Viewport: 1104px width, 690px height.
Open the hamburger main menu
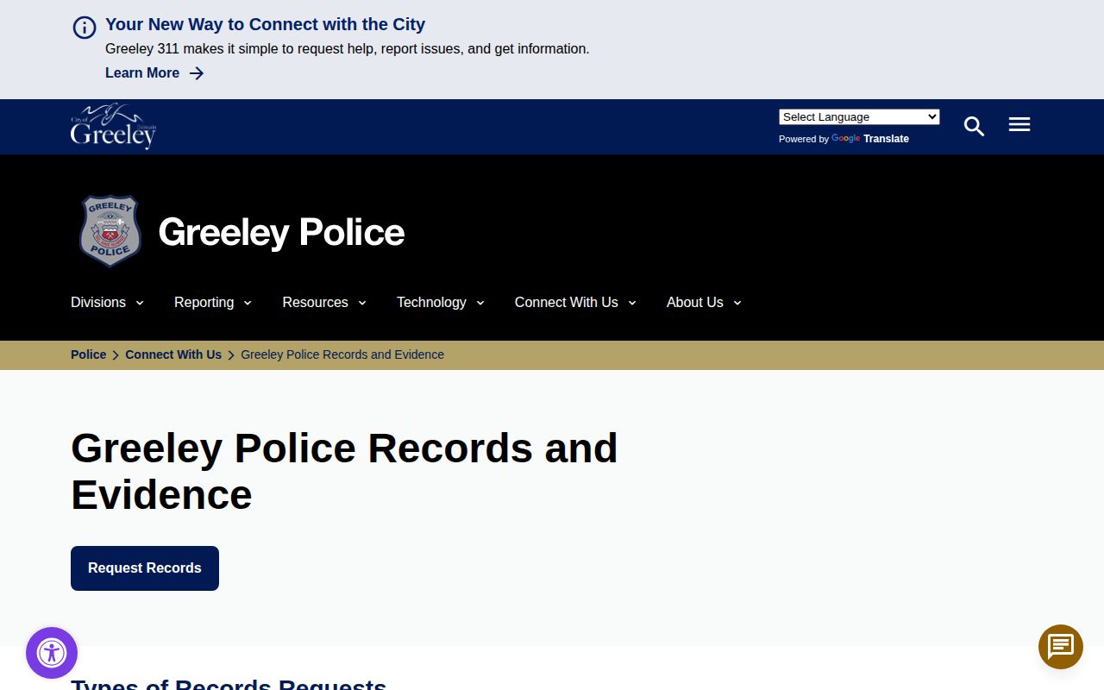pos(1019,125)
